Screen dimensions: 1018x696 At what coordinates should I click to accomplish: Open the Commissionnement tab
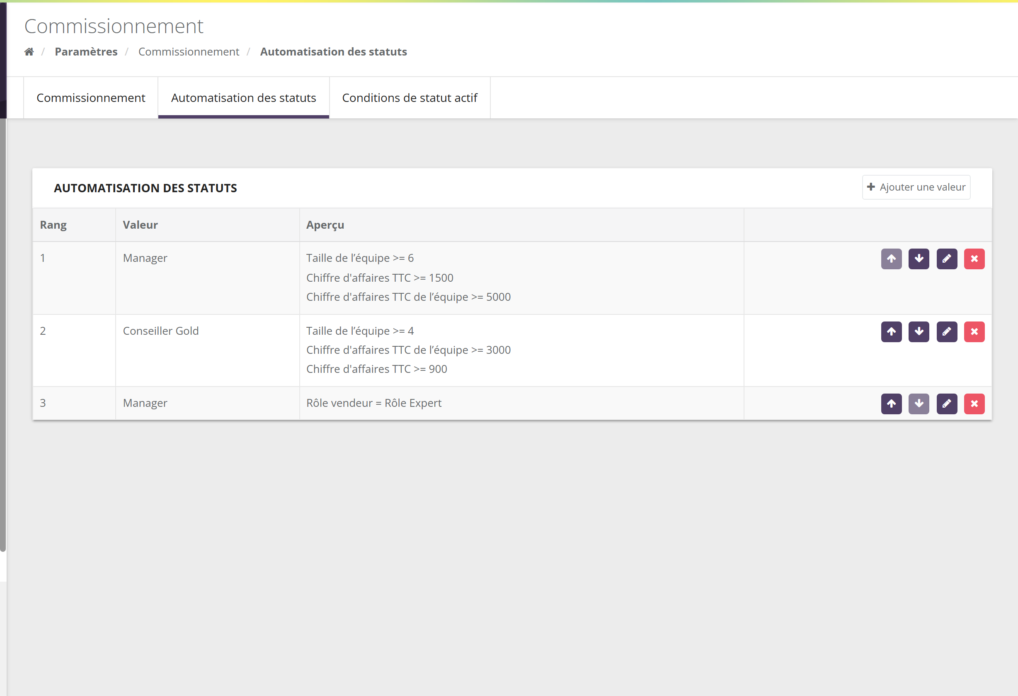click(x=91, y=98)
